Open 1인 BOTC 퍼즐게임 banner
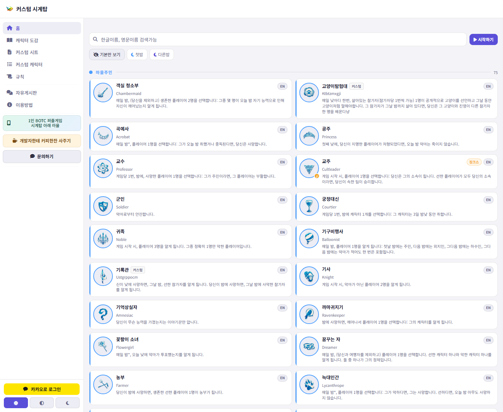The width and height of the screenshot is (503, 412). coord(42,123)
